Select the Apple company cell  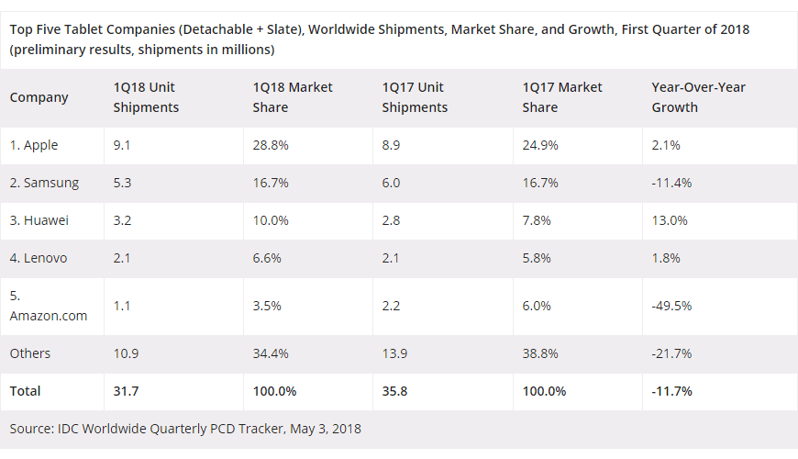click(x=37, y=145)
